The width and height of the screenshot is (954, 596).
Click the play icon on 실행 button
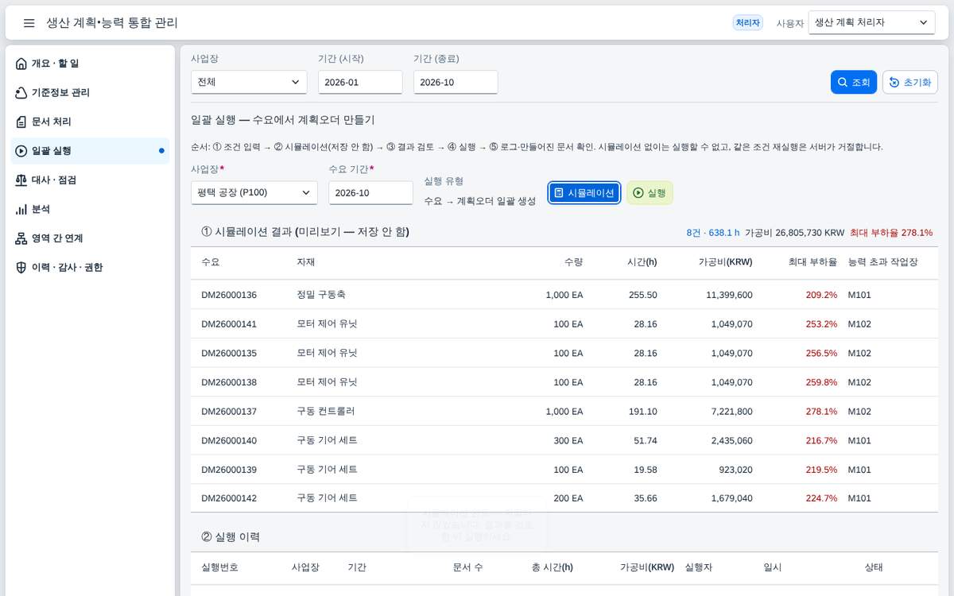point(638,193)
